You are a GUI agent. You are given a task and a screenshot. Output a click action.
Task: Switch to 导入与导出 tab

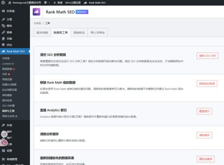[98, 33]
